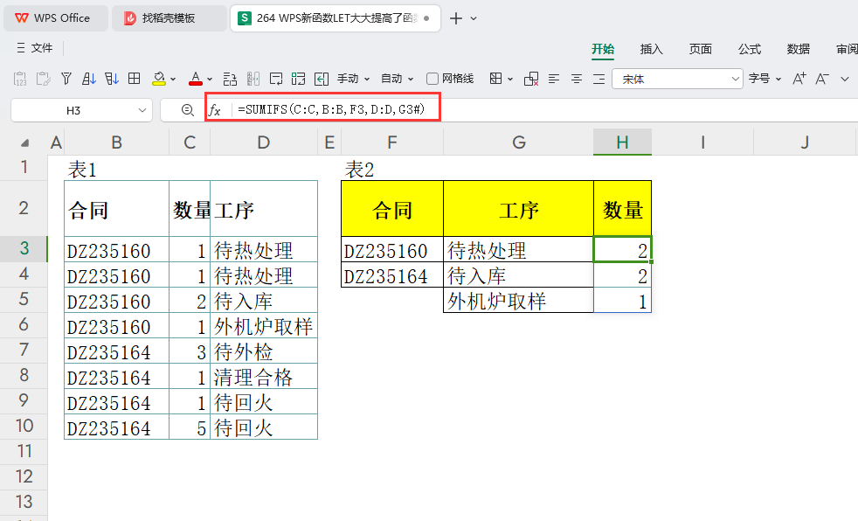This screenshot has width=858, height=521.
Task: Switch to the 页面 ribbon tab
Action: 700,49
